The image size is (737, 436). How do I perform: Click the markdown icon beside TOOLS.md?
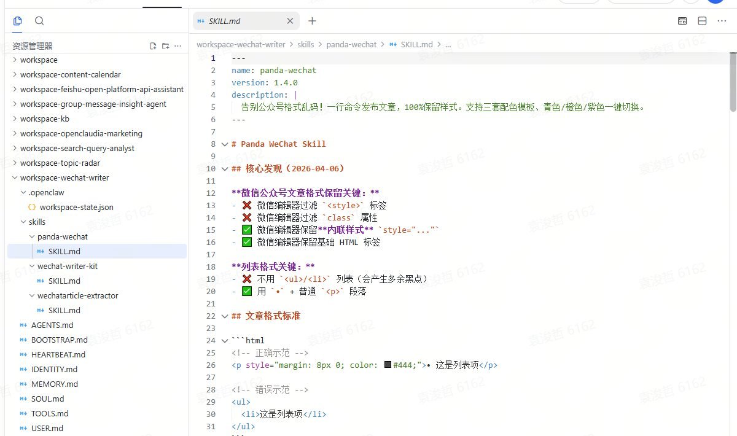pos(23,414)
